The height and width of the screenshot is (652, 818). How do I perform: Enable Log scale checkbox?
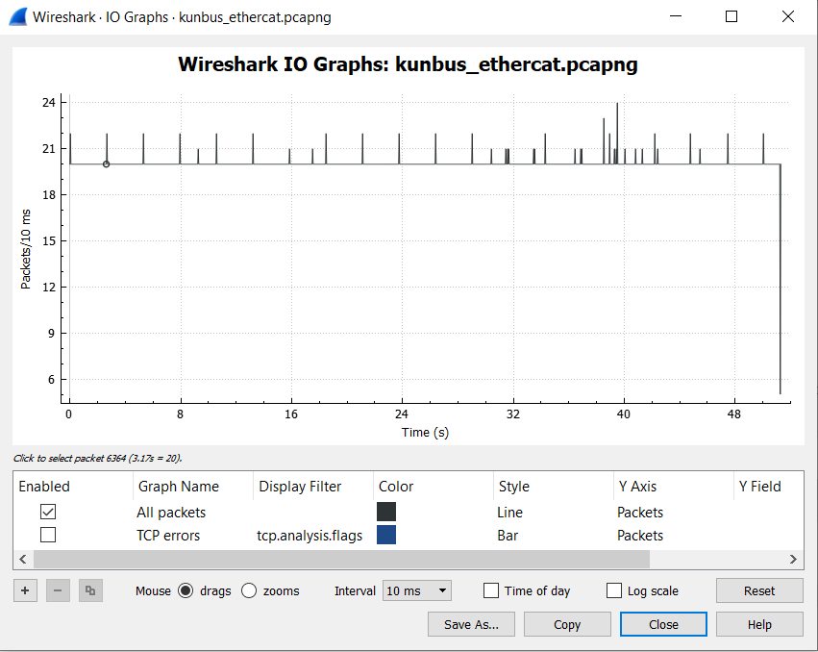click(614, 590)
